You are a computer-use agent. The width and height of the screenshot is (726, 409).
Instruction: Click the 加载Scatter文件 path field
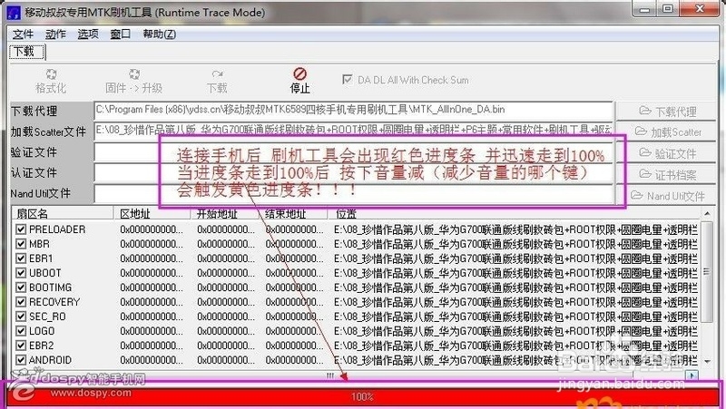[x=353, y=131]
